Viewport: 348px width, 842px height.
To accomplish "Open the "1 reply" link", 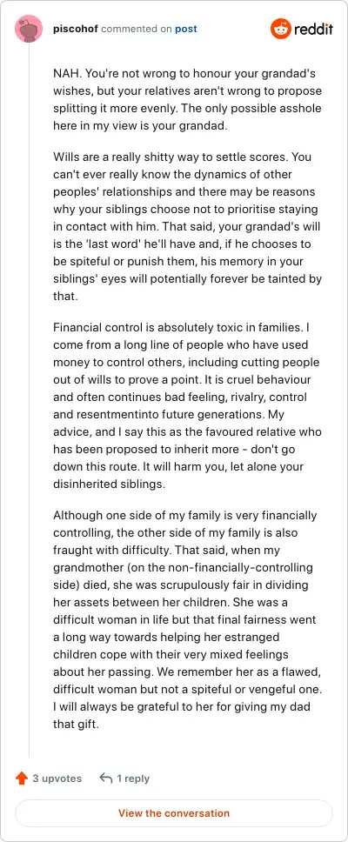I will pyautogui.click(x=133, y=779).
